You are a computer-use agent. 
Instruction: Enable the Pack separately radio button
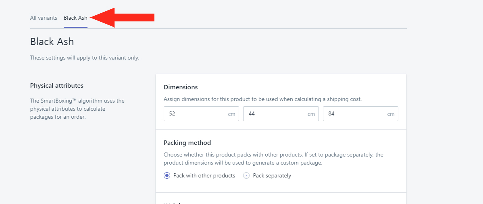246,175
